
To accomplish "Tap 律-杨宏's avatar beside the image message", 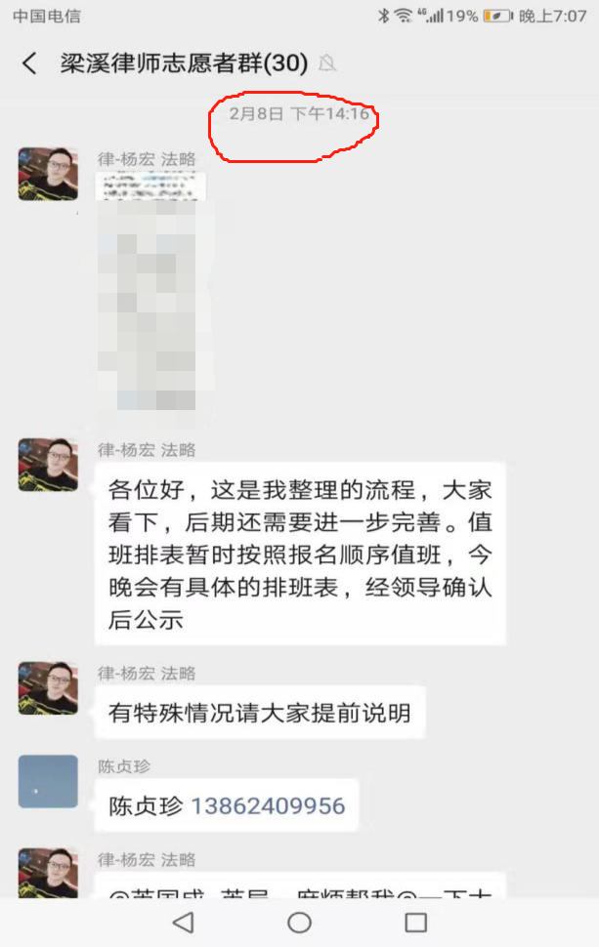I will point(48,174).
